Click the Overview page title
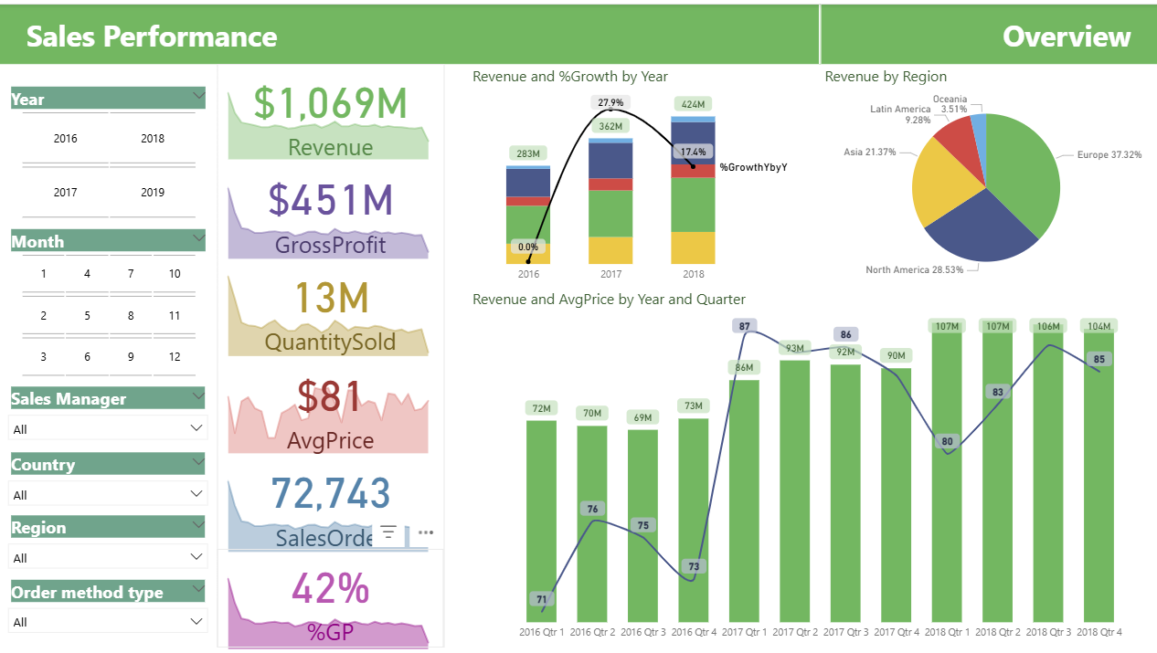This screenshot has width=1157, height=653. (1066, 37)
